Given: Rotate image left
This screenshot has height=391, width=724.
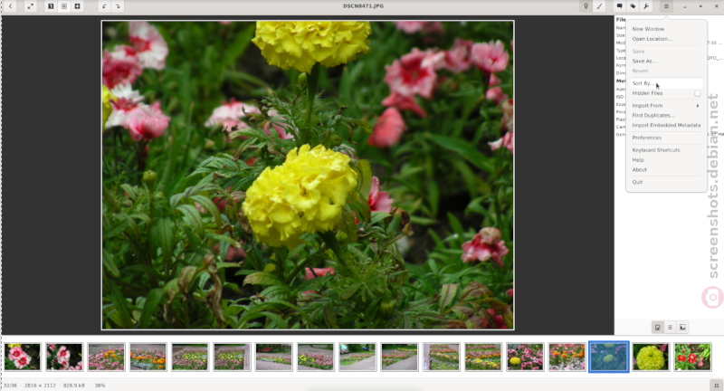Looking at the screenshot, I should (x=104, y=6).
